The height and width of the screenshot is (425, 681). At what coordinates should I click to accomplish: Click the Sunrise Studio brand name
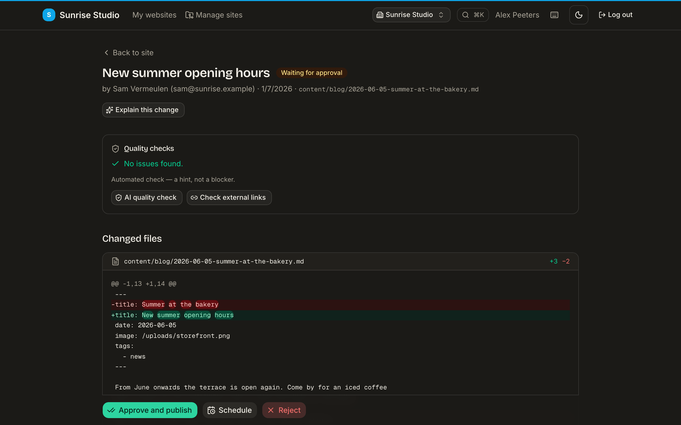tap(89, 15)
